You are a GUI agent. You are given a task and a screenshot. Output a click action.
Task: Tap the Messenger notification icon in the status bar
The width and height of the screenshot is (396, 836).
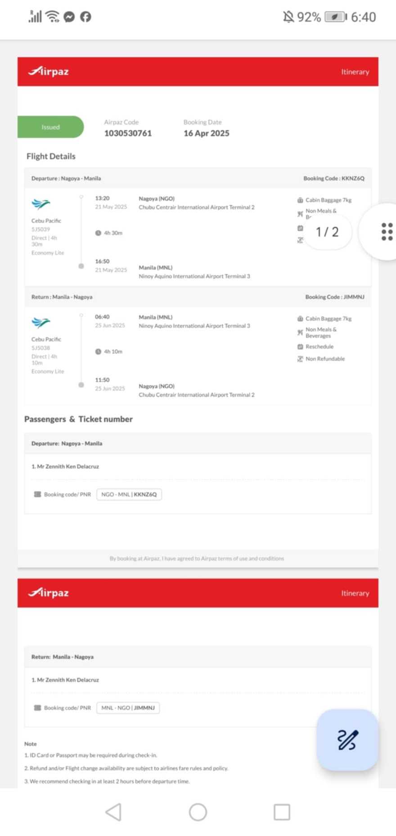(x=69, y=17)
